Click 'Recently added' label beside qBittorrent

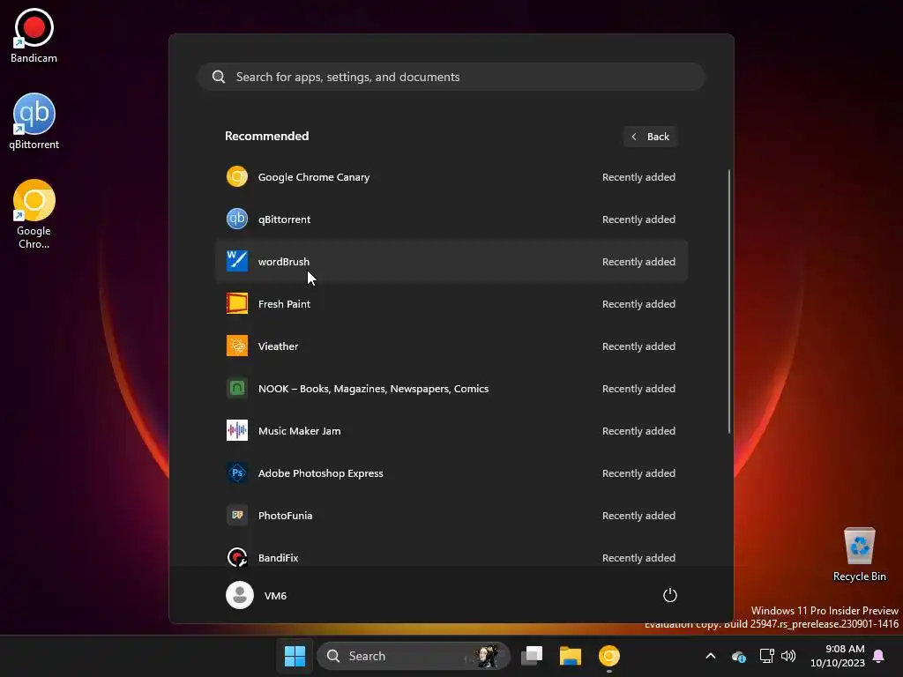(x=638, y=219)
